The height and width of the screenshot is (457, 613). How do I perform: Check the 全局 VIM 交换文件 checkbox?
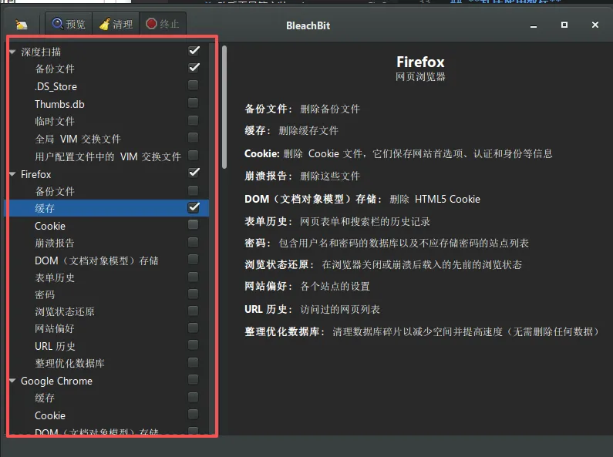[193, 137]
